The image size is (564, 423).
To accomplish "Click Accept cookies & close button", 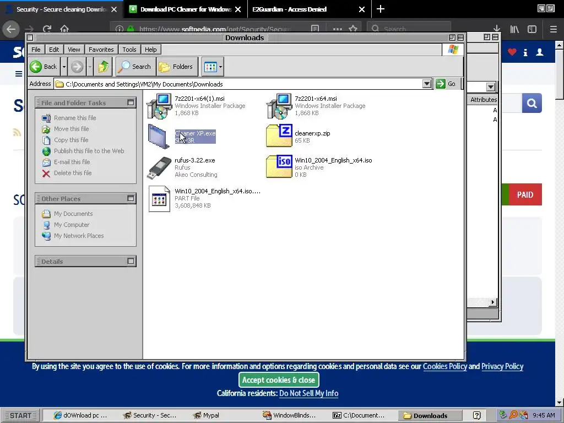I will pyautogui.click(x=279, y=380).
